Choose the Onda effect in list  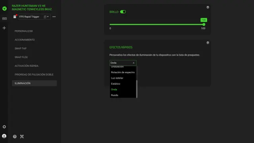123,89
